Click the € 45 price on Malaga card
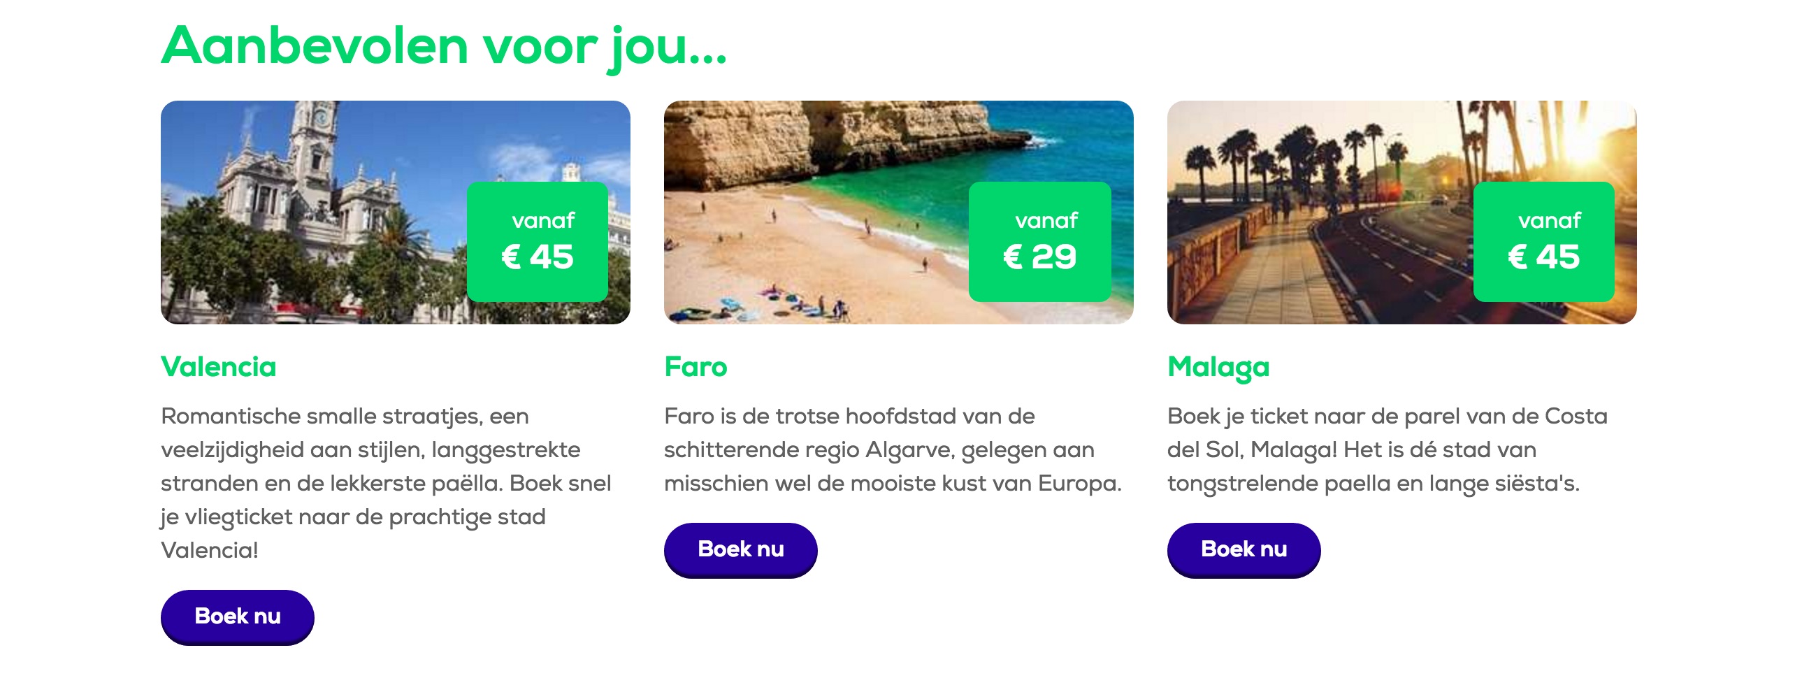This screenshot has height=678, width=1809. (x=1543, y=257)
